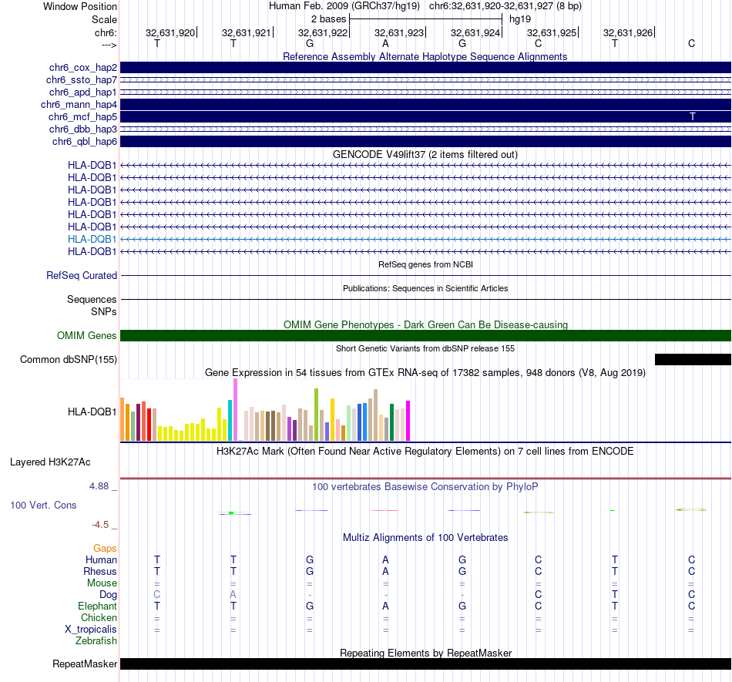This screenshot has height=682, width=732.
Task: Open the chr6_ssto_hap7 haplotype label
Action: point(82,80)
